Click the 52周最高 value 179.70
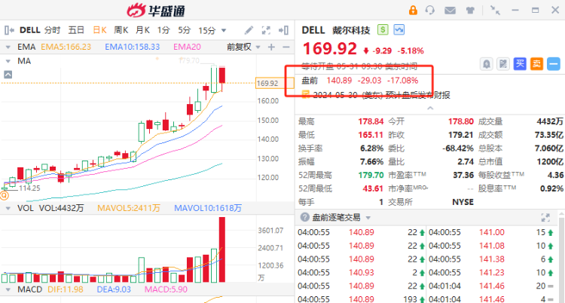This screenshot has height=303, width=565. pos(371,175)
